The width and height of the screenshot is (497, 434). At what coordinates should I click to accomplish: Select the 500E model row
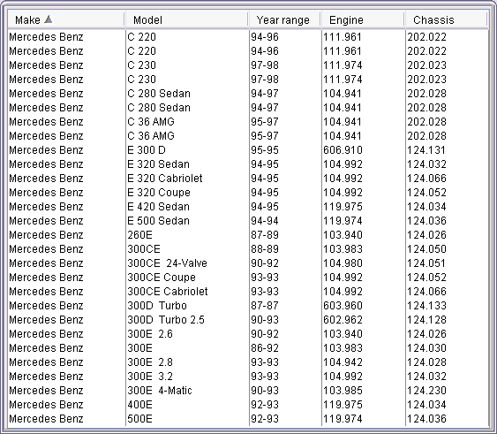pos(248,418)
